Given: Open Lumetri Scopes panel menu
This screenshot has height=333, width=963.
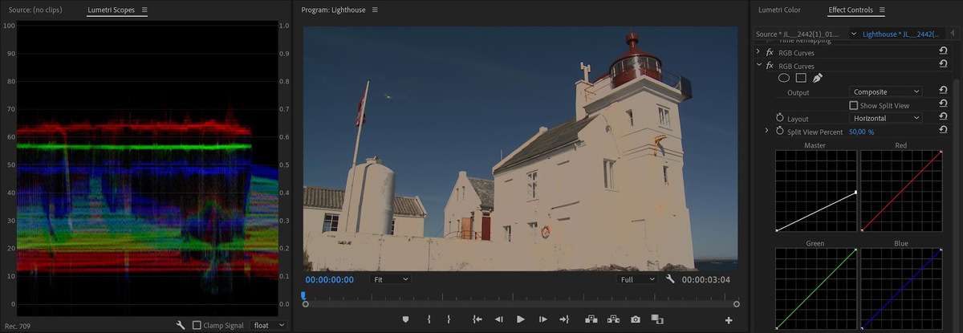Looking at the screenshot, I should (144, 10).
